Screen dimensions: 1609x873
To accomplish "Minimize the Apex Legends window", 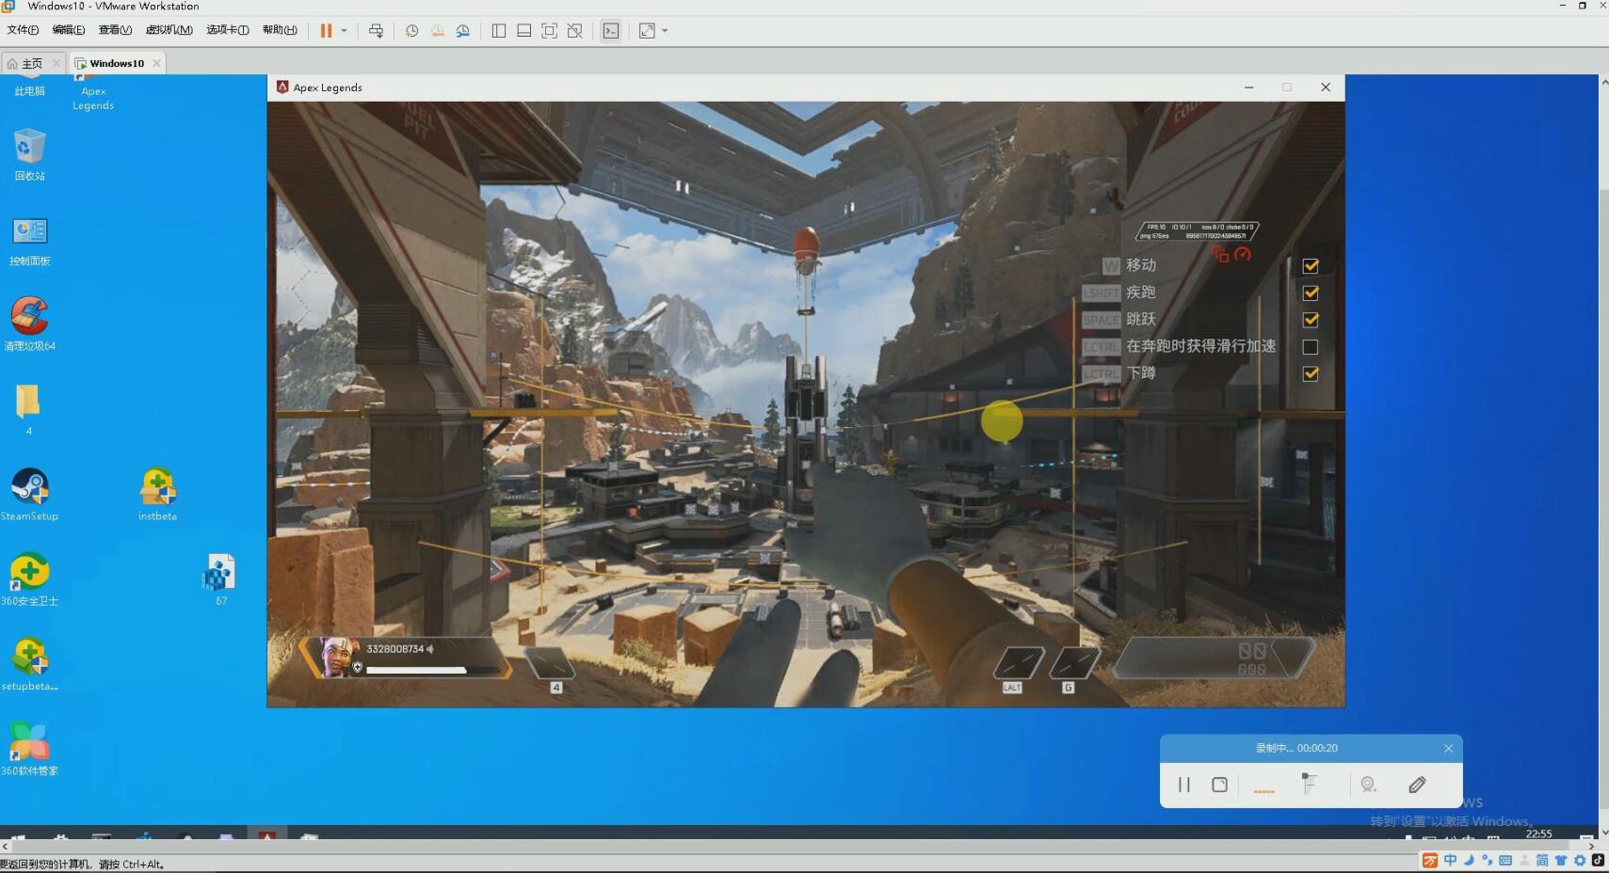I will point(1248,87).
